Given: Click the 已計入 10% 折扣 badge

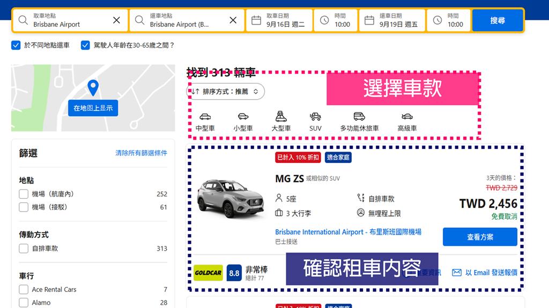Looking at the screenshot, I should [298, 157].
